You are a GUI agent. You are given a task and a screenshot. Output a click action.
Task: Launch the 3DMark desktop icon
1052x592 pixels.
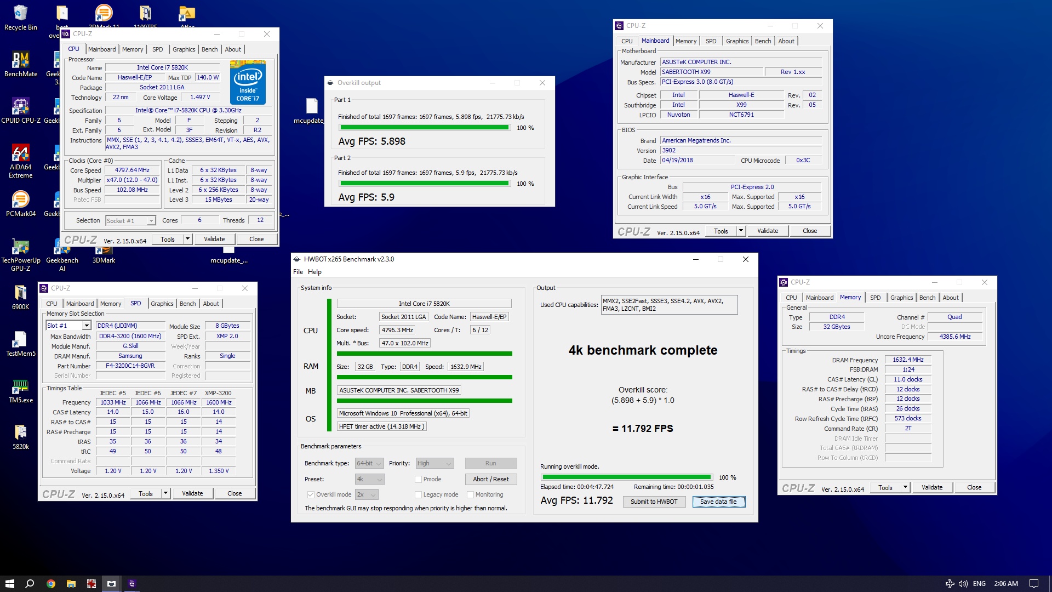click(x=104, y=254)
